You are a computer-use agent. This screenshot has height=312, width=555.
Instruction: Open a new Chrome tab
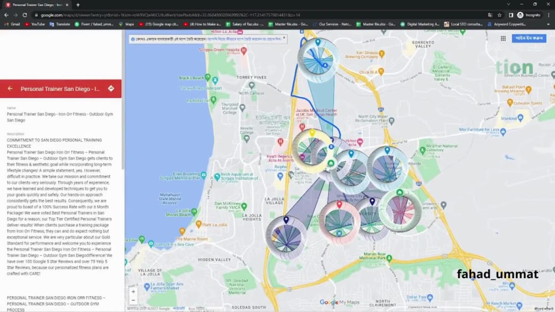(78, 5)
